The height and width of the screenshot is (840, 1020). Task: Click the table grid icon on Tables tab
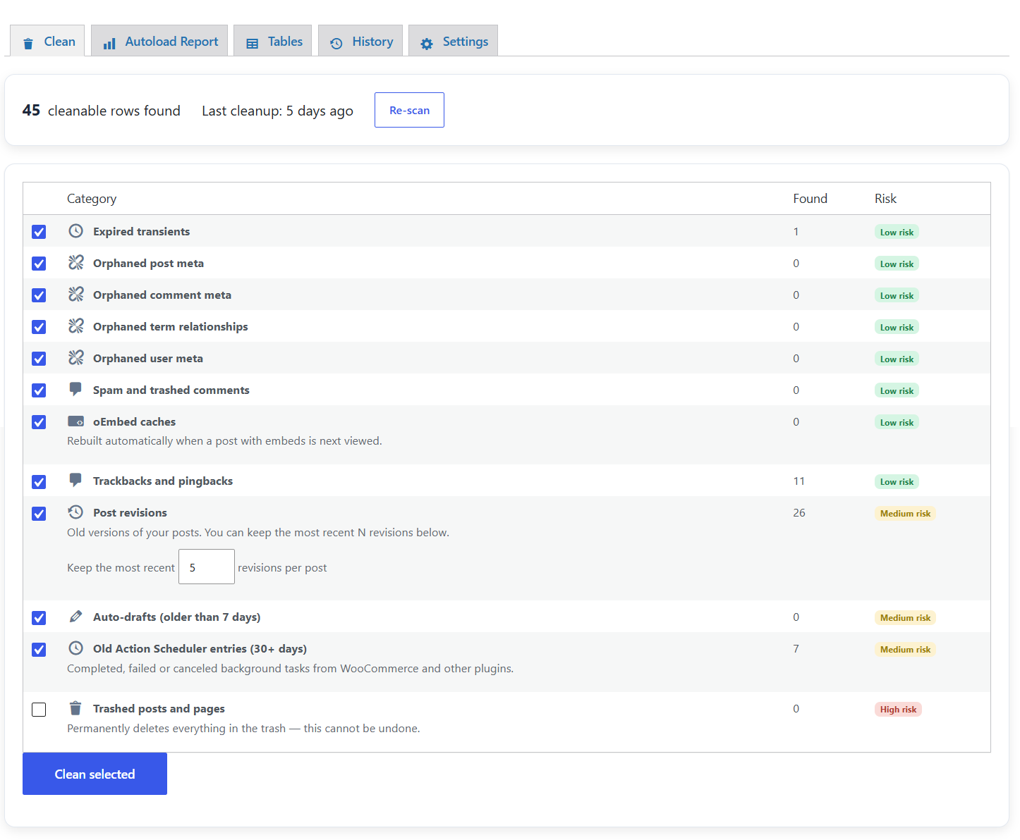point(252,44)
